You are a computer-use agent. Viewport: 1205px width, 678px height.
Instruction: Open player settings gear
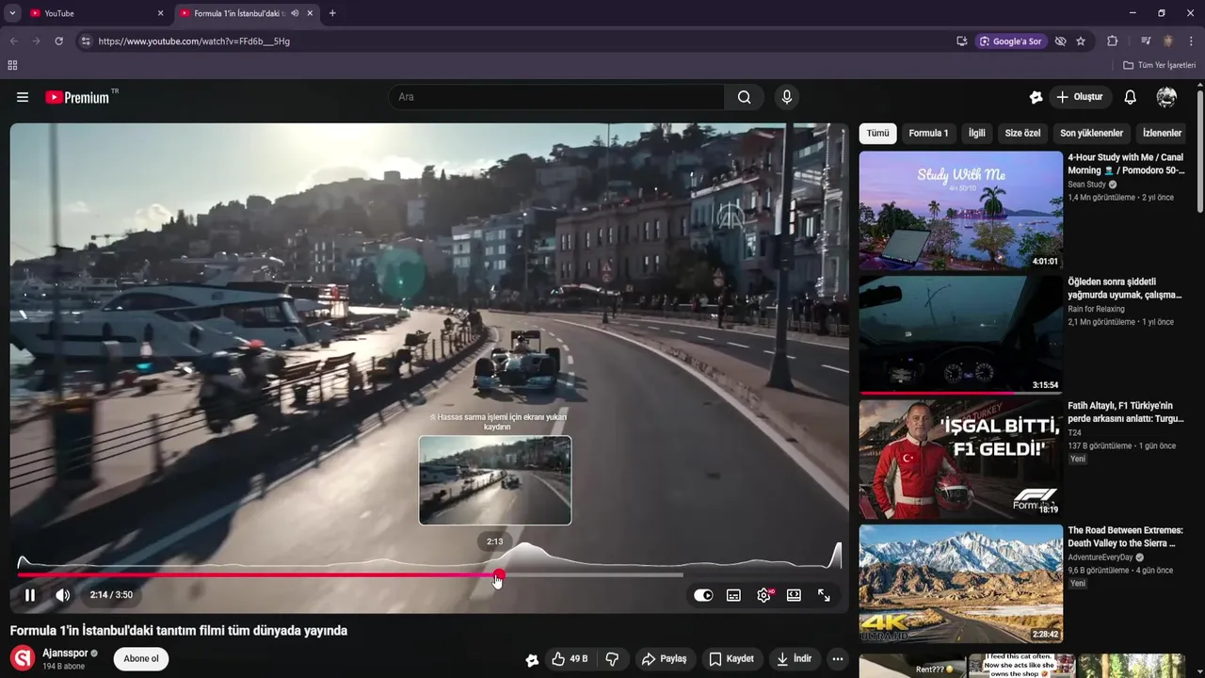click(x=763, y=595)
